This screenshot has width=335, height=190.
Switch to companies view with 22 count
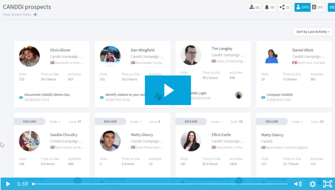[317, 7]
